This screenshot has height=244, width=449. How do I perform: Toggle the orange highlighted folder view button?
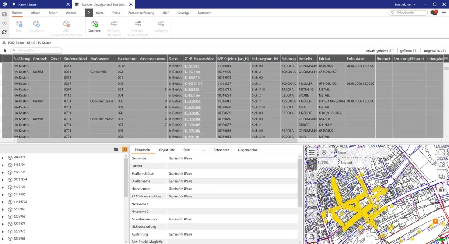125,150
